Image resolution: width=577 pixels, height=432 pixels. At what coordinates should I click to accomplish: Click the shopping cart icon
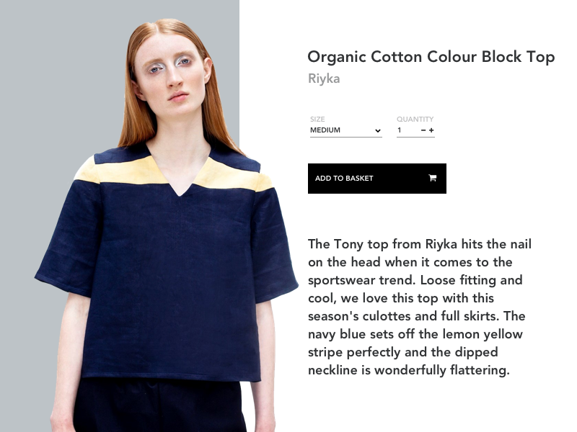(432, 178)
